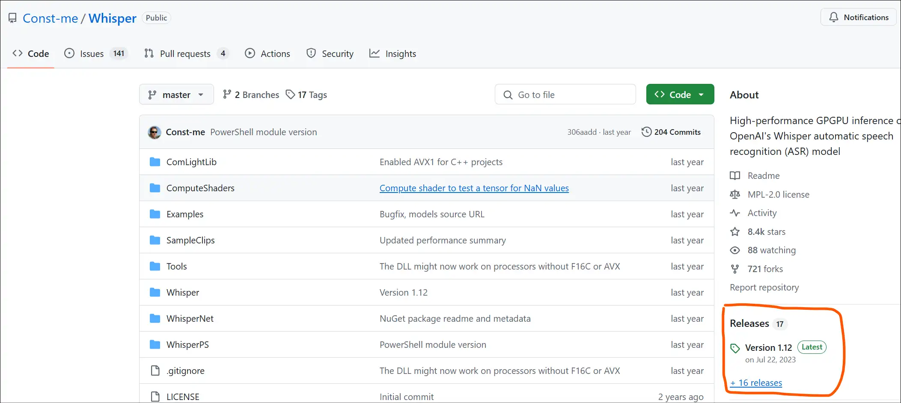
Task: View the 721 forks link
Action: point(765,269)
